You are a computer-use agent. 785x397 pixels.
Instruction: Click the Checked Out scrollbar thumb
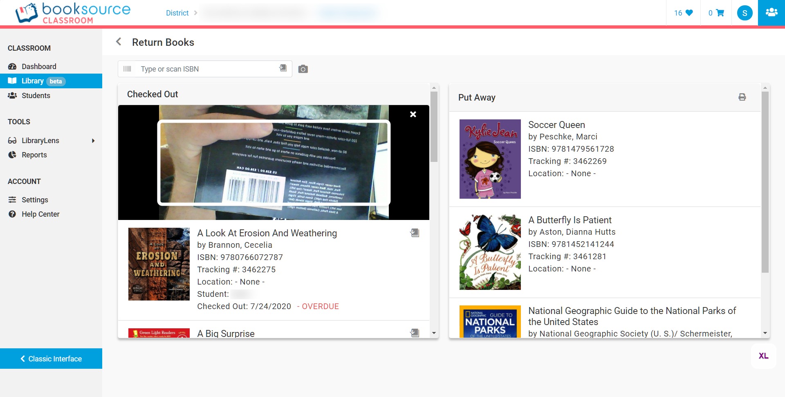pyautogui.click(x=434, y=126)
